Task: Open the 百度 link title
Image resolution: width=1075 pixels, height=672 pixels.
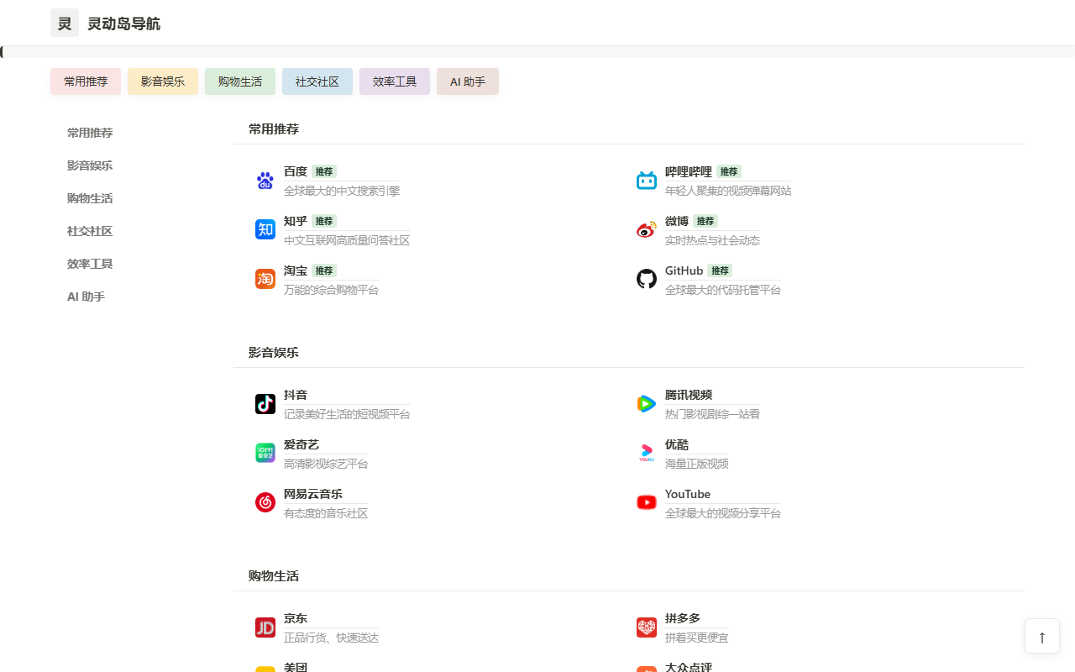Action: [296, 171]
